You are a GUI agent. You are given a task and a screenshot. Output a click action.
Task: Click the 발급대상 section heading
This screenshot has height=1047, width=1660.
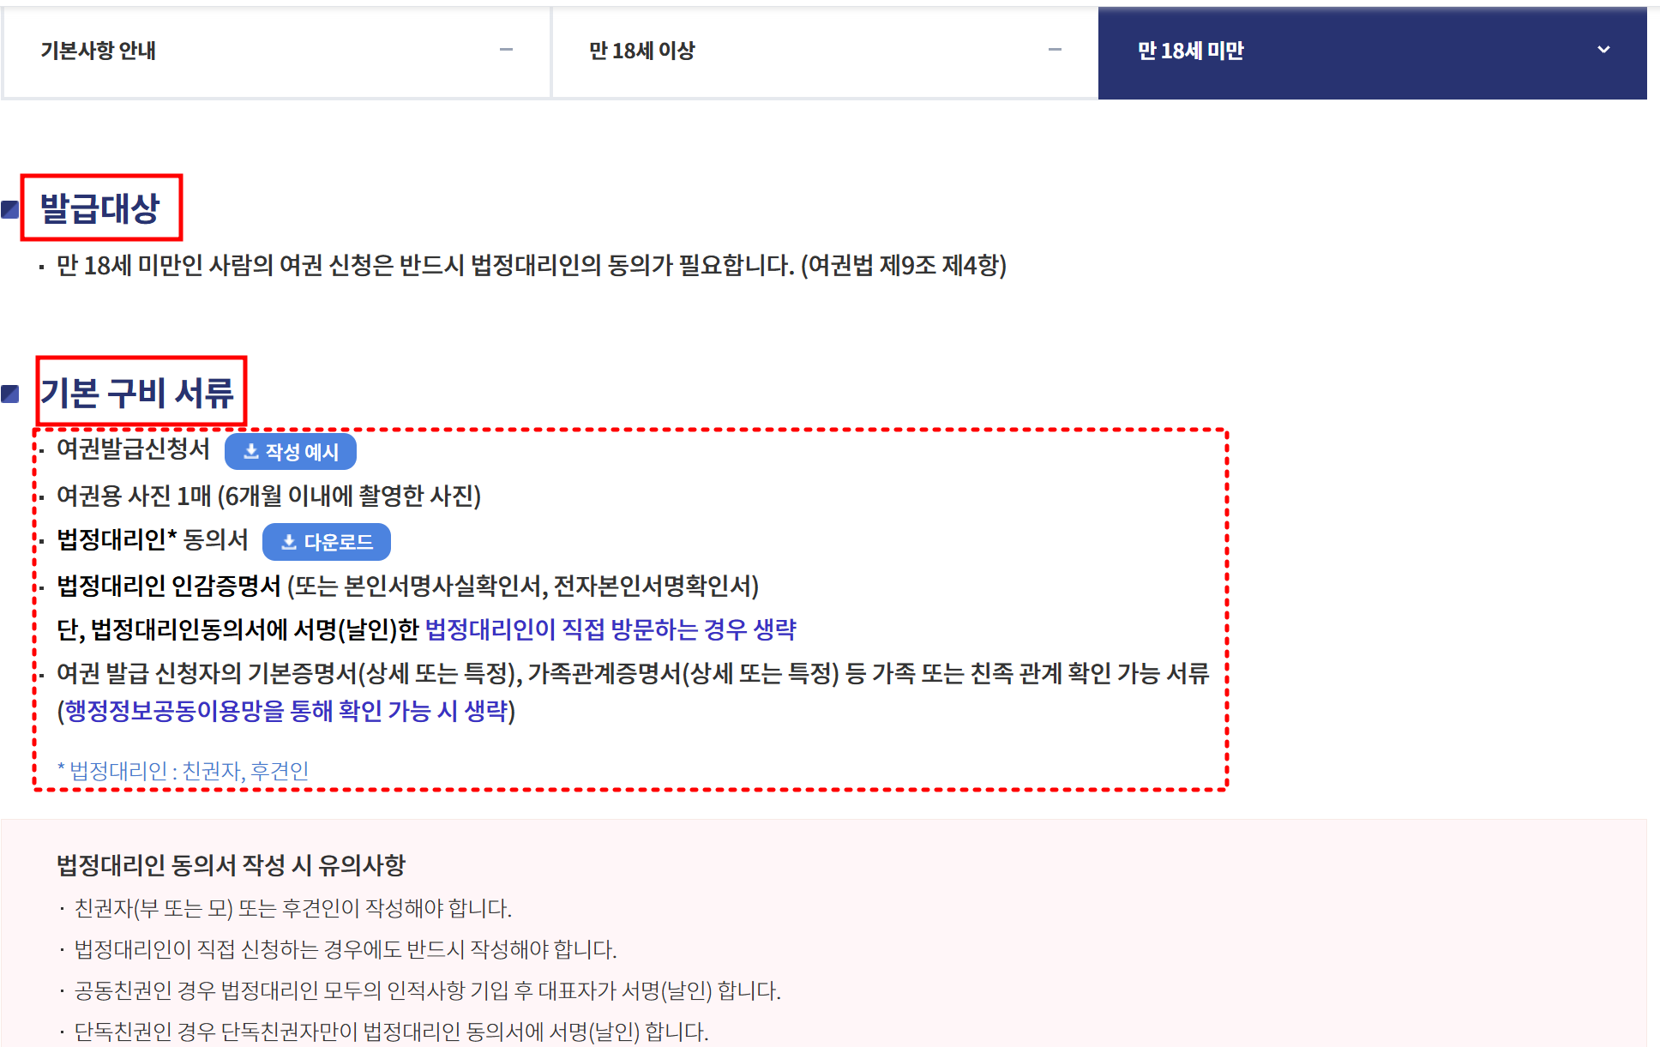pos(100,208)
